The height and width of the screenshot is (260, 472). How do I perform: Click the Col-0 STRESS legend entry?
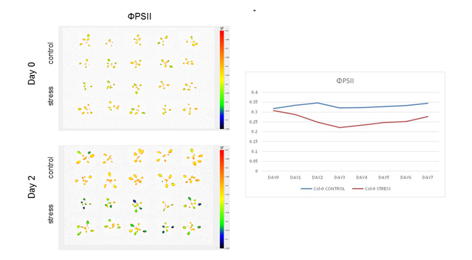click(372, 188)
